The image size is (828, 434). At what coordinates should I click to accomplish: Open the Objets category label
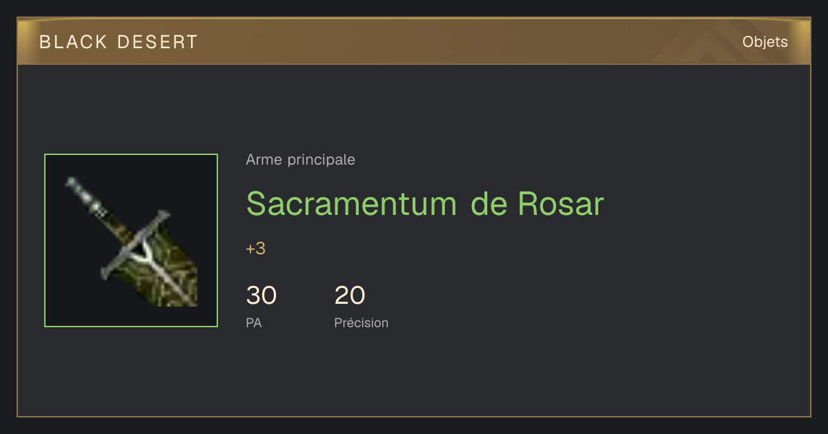click(765, 42)
